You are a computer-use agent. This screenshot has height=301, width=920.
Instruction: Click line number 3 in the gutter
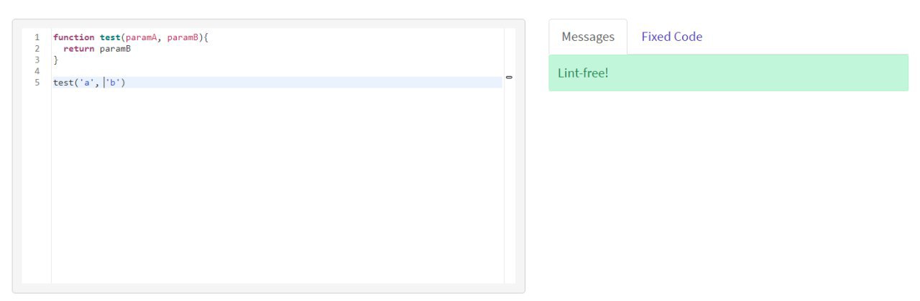point(37,60)
